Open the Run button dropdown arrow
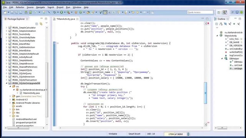Viewport: 246px width, 138px height. (x=65, y=12)
